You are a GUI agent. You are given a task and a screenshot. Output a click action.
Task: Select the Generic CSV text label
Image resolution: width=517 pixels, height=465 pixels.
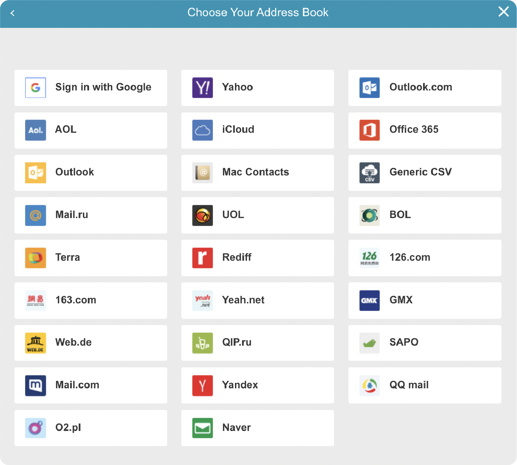click(x=420, y=172)
